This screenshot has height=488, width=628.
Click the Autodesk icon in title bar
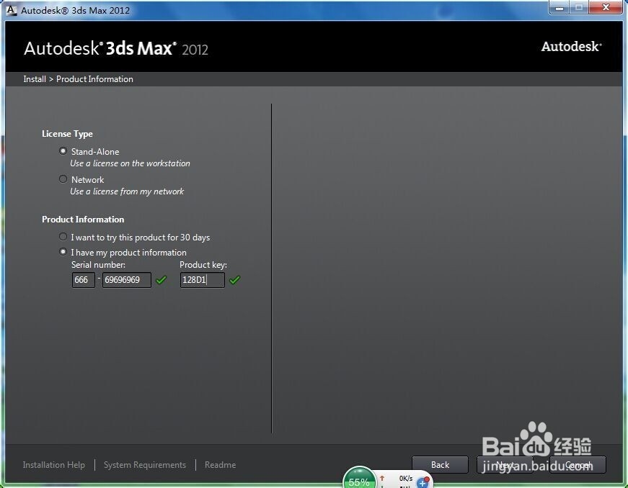tap(12, 10)
